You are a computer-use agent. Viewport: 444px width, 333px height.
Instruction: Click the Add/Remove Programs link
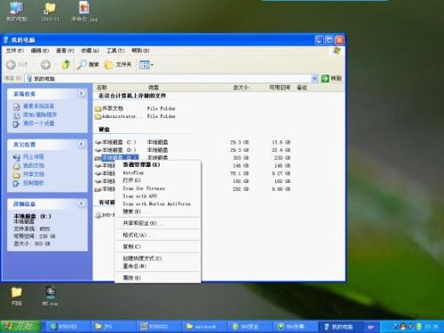click(40, 115)
